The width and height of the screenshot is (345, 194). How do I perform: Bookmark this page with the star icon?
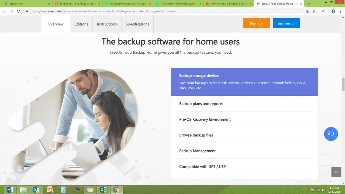pos(314,11)
